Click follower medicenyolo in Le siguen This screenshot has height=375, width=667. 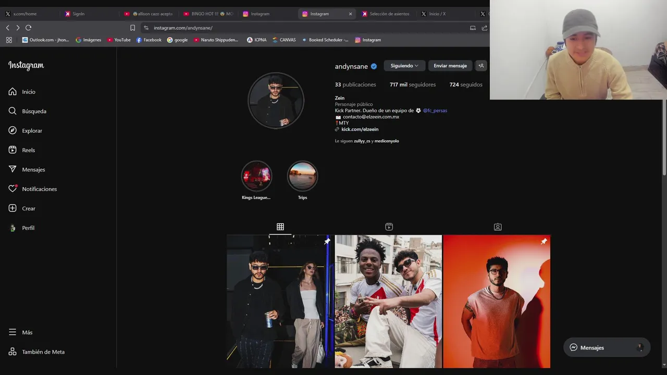pos(387,141)
